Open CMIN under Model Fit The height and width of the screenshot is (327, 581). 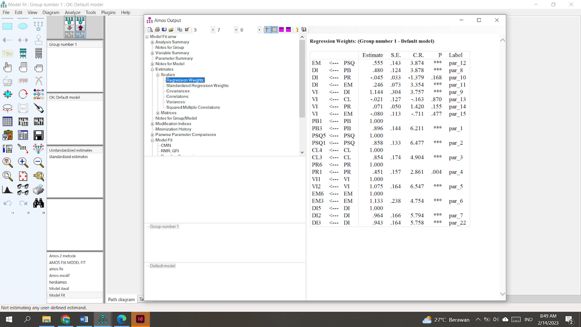click(x=166, y=146)
